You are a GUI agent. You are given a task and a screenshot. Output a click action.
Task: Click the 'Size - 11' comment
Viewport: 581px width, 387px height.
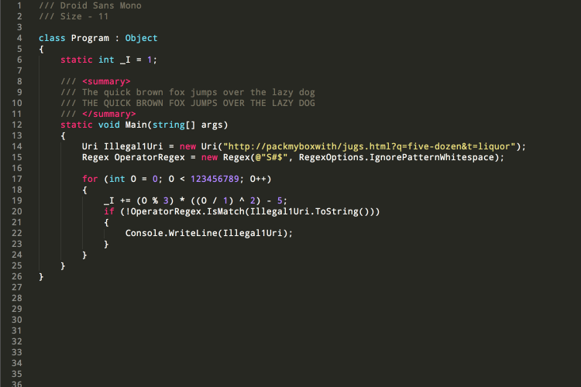click(84, 16)
